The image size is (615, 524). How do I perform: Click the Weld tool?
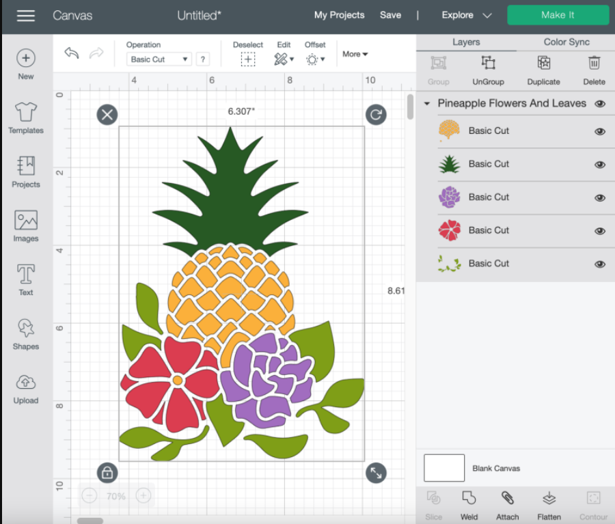coord(469,498)
